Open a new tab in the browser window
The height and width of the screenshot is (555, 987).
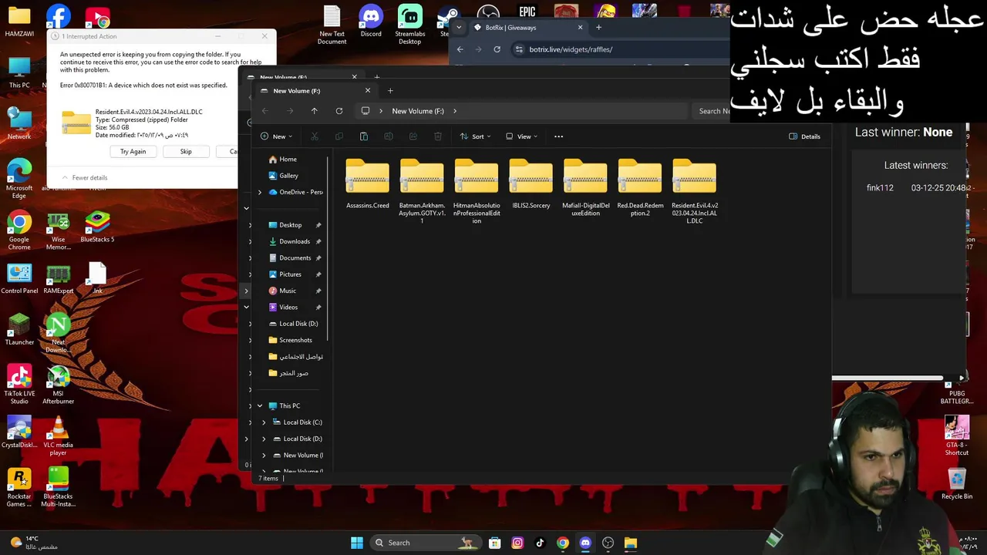tap(598, 28)
